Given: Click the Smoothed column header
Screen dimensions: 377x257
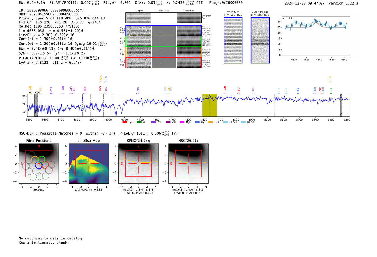Looking at the screenshot, I should pos(189,11).
